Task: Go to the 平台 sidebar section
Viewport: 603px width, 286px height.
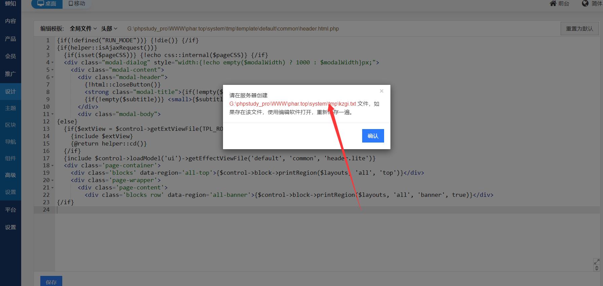Action: coord(10,210)
